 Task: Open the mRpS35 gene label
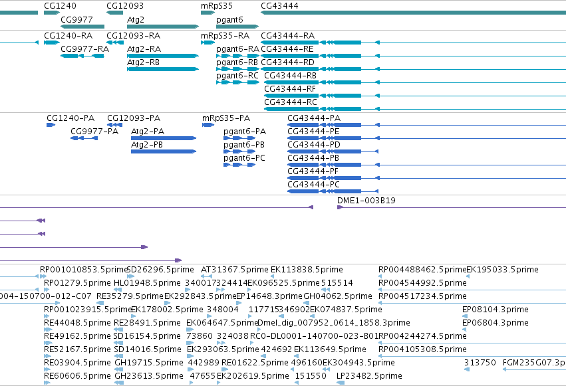pos(217,6)
